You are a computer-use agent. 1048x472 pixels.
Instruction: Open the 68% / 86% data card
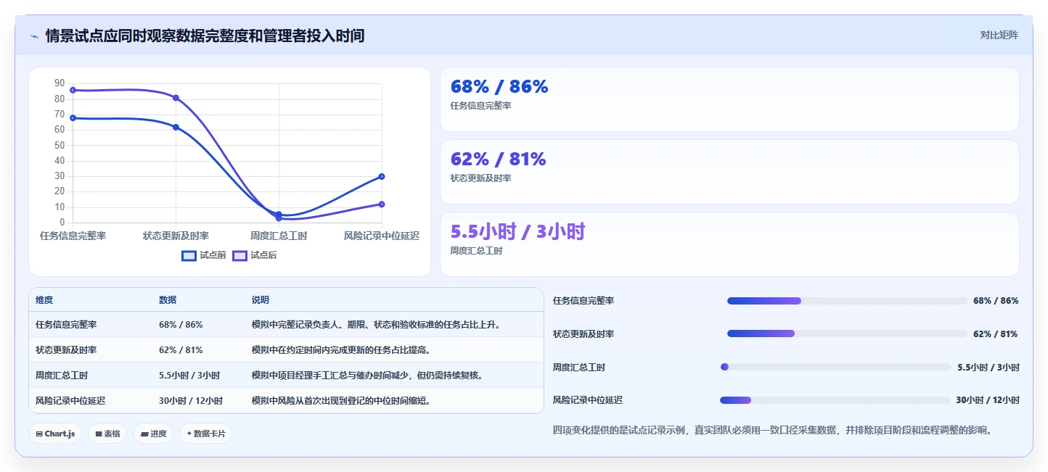(x=729, y=99)
